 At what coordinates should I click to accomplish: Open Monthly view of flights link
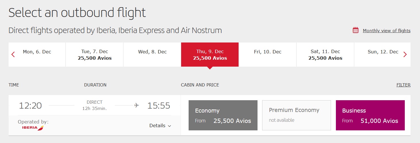(386, 31)
